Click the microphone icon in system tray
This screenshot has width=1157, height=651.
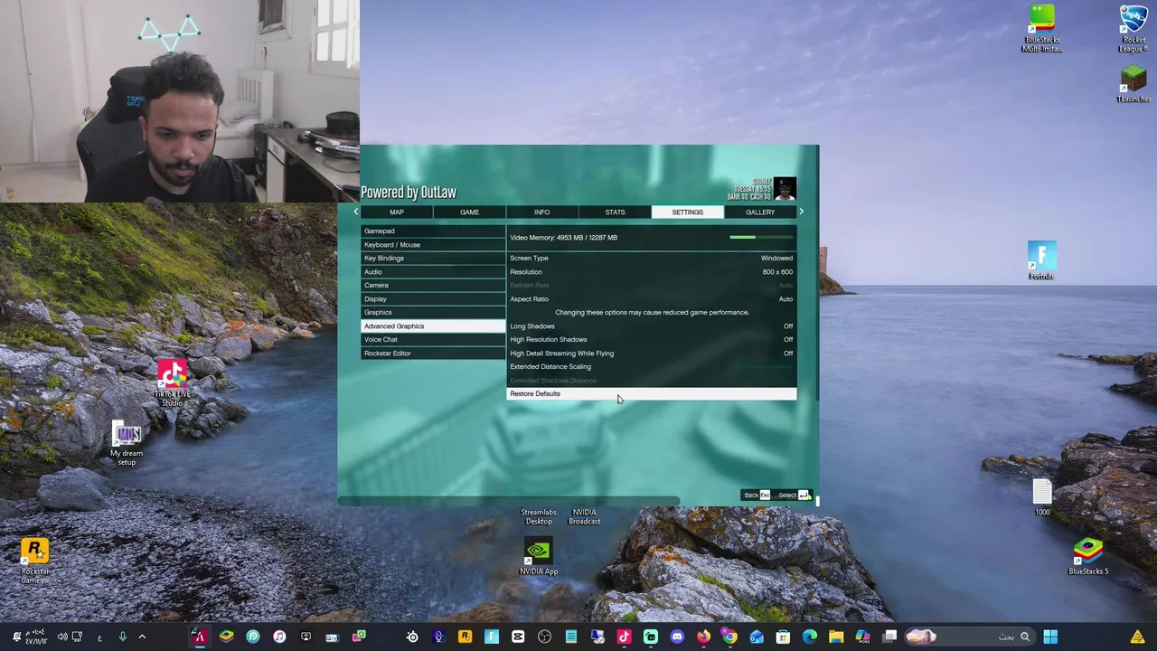[122, 637]
